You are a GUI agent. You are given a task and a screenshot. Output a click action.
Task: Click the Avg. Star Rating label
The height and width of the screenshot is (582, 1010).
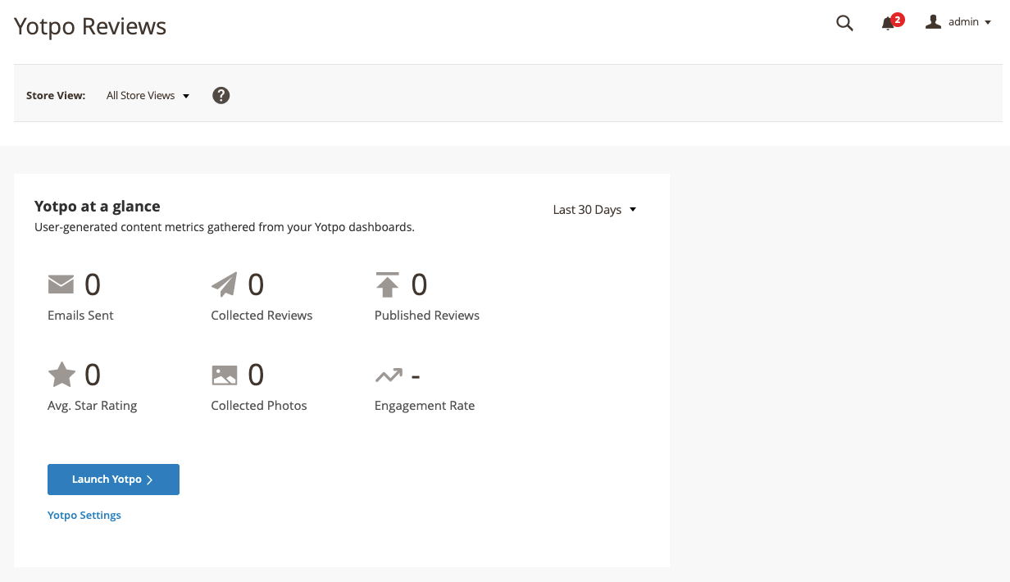92,406
